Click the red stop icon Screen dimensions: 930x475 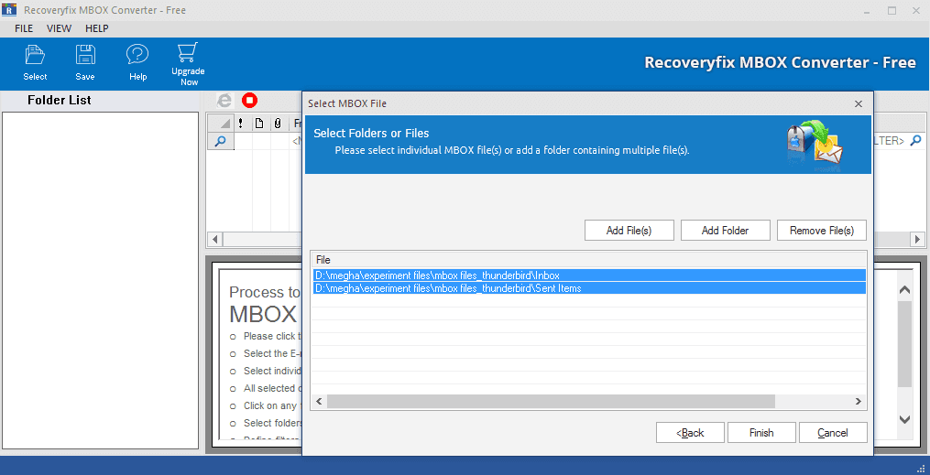pyautogui.click(x=250, y=101)
